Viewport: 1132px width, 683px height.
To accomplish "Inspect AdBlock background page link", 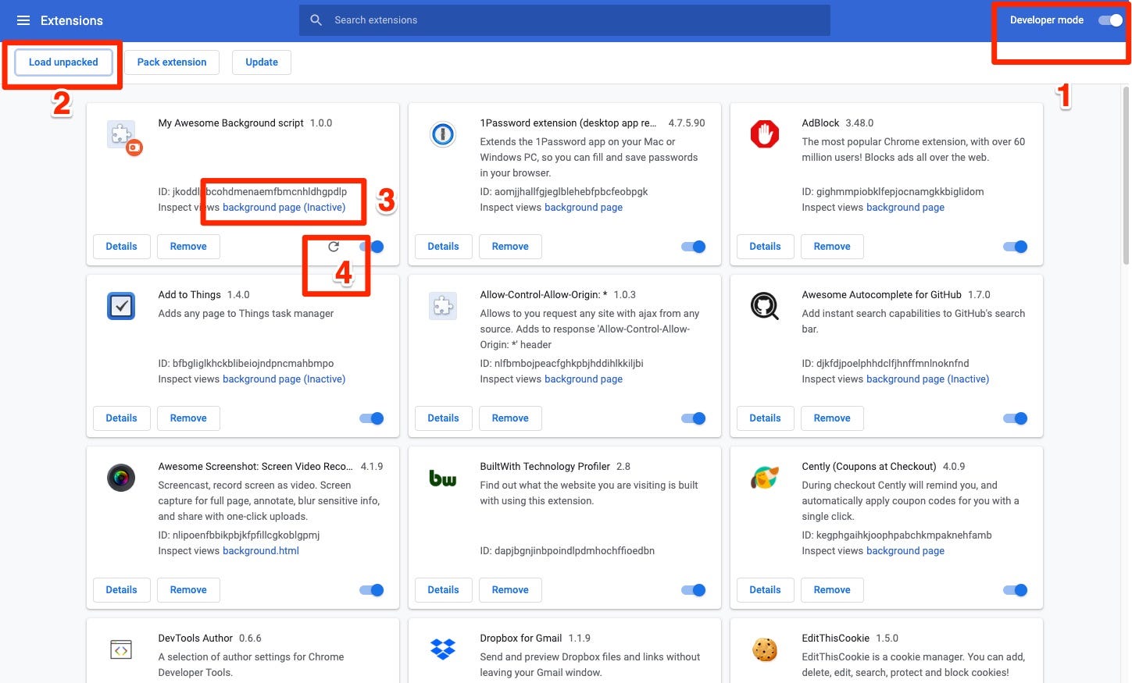I will click(905, 208).
